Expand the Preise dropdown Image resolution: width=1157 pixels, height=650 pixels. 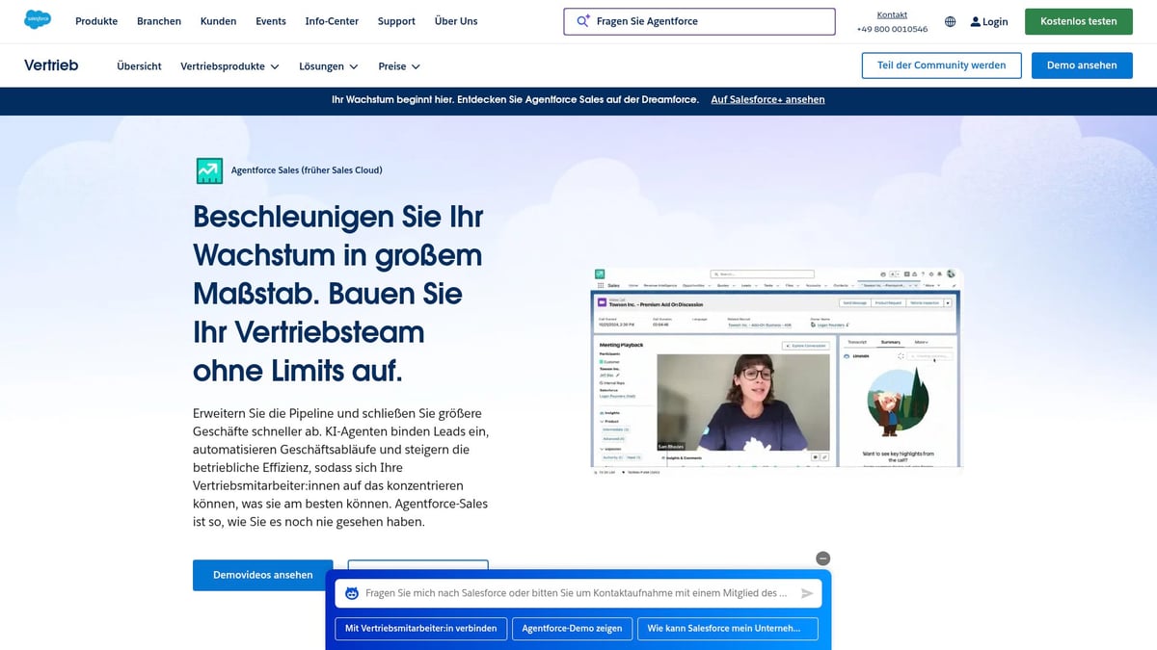pyautogui.click(x=398, y=66)
